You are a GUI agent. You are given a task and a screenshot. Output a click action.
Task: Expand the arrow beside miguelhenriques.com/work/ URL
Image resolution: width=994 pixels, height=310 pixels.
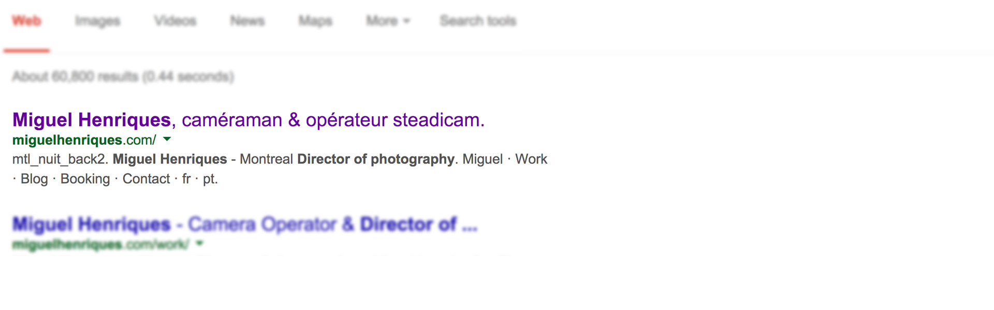[x=200, y=243]
